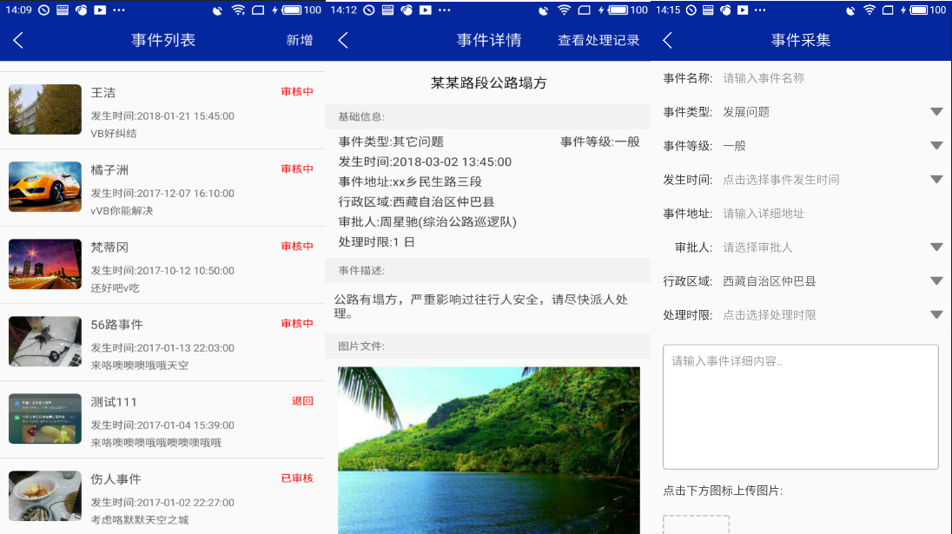Click the 事件等级:一般 text in details

click(600, 142)
